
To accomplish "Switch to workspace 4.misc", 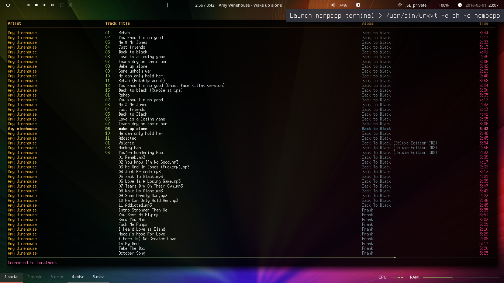I will pos(78,277).
